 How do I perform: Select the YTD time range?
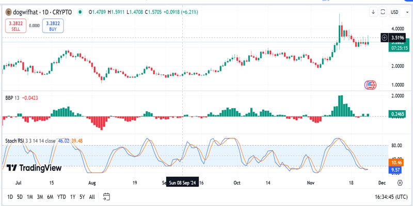(x=61, y=197)
